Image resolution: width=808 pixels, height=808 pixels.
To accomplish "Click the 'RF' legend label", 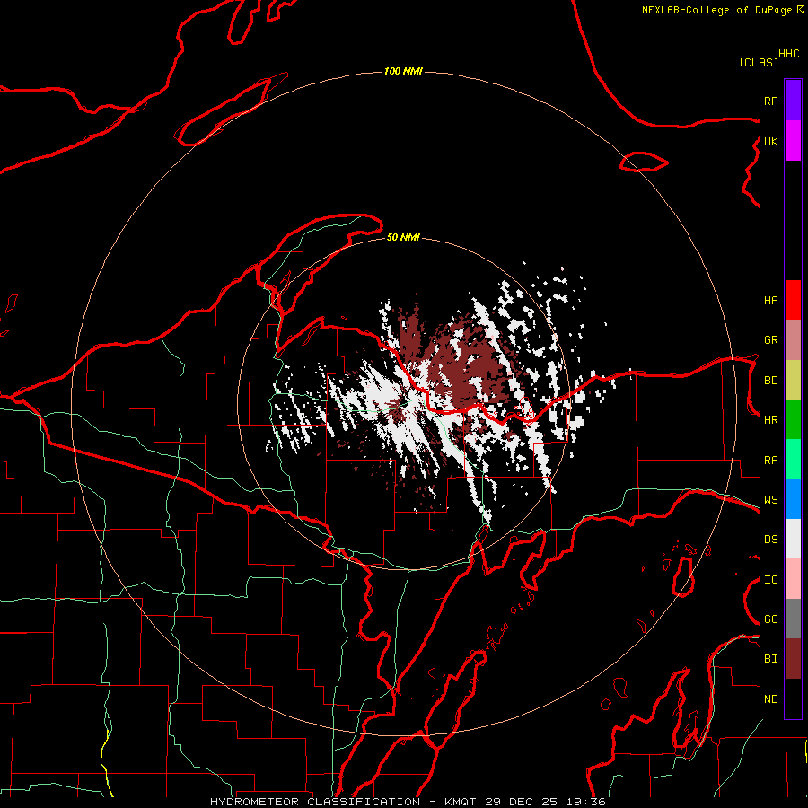I will 770,101.
